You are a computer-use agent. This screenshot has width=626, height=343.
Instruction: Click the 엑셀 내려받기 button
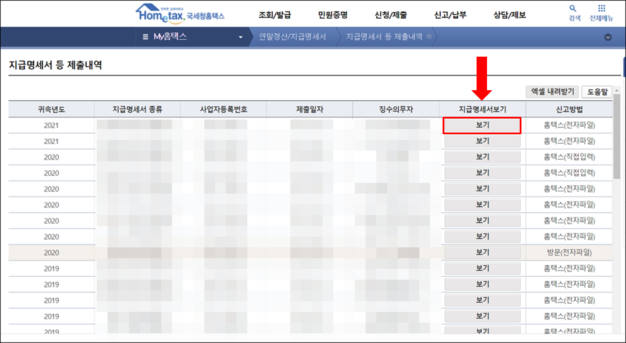(x=552, y=92)
